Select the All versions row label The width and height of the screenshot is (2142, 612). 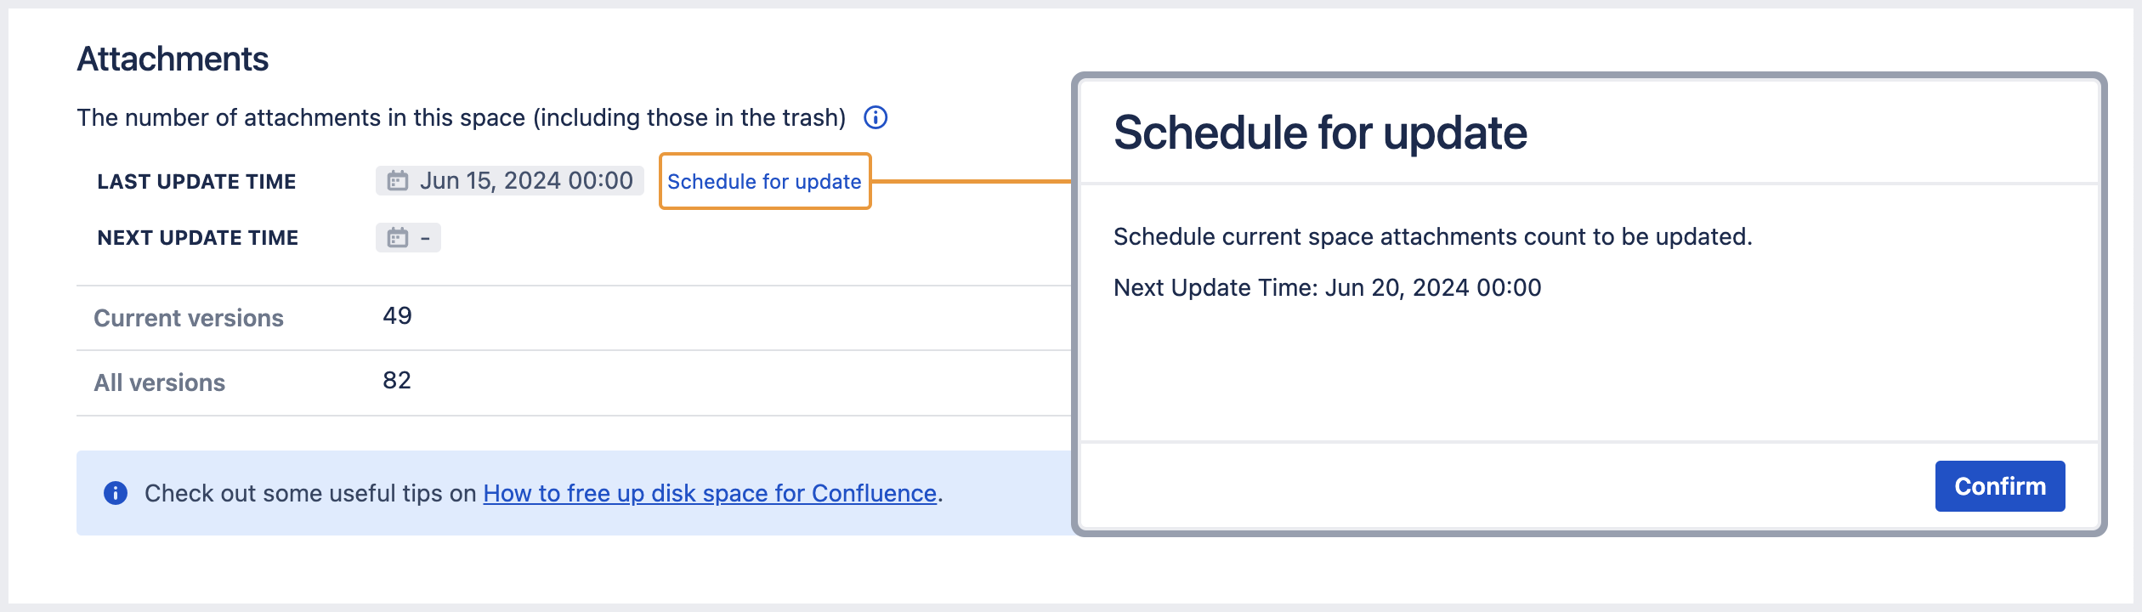(160, 382)
